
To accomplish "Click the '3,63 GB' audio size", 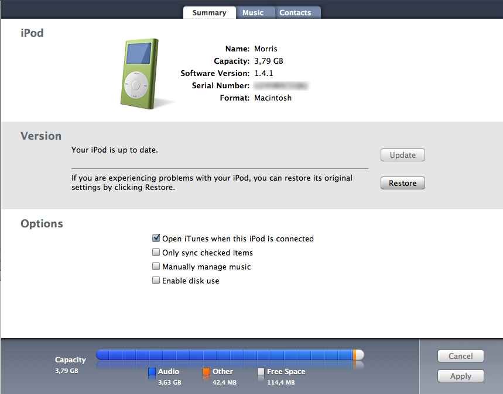I will pyautogui.click(x=169, y=382).
